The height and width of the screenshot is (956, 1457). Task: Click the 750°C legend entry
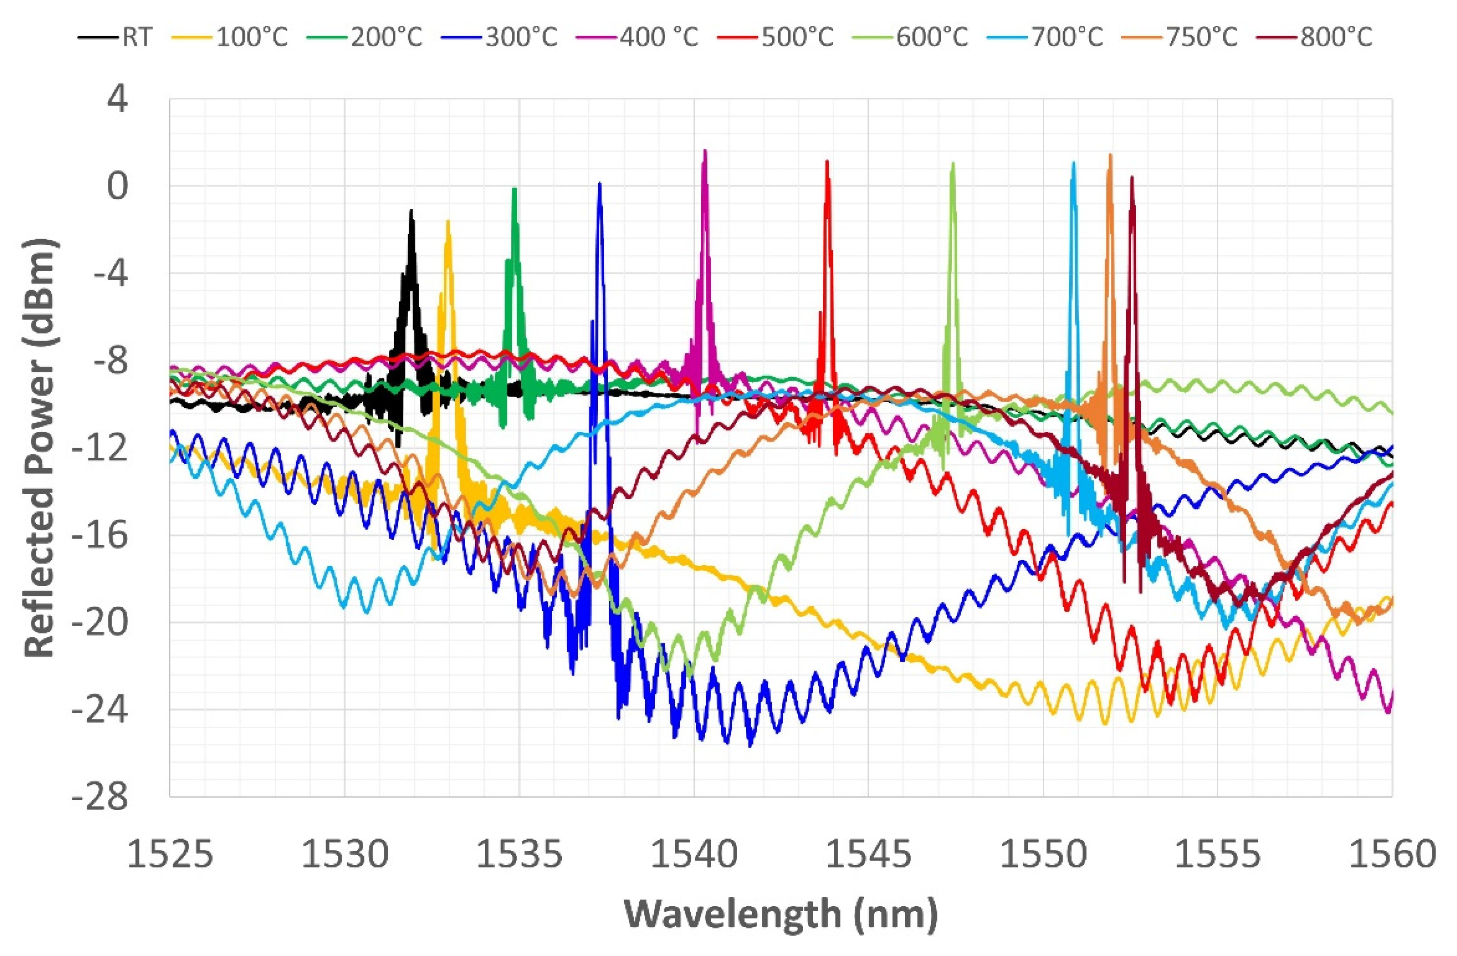1202,38
